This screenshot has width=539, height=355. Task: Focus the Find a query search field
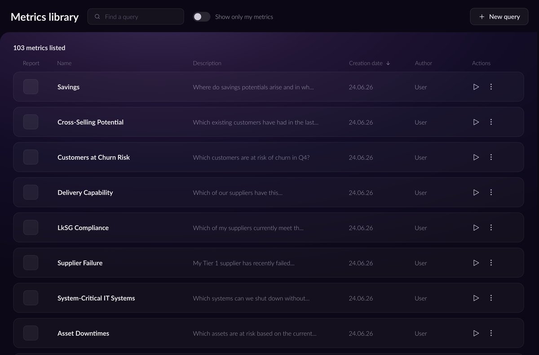click(x=136, y=17)
